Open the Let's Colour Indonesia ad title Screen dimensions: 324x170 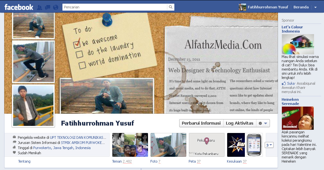pos(292,29)
